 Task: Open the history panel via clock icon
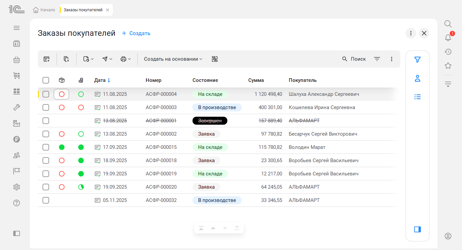click(x=448, y=52)
